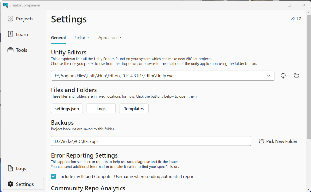Viewport: 311px width, 192px height.
Task: Click the Settings page heading
Action: pos(69,19)
